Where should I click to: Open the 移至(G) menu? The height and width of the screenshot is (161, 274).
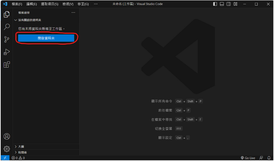pyautogui.click(x=83, y=4)
